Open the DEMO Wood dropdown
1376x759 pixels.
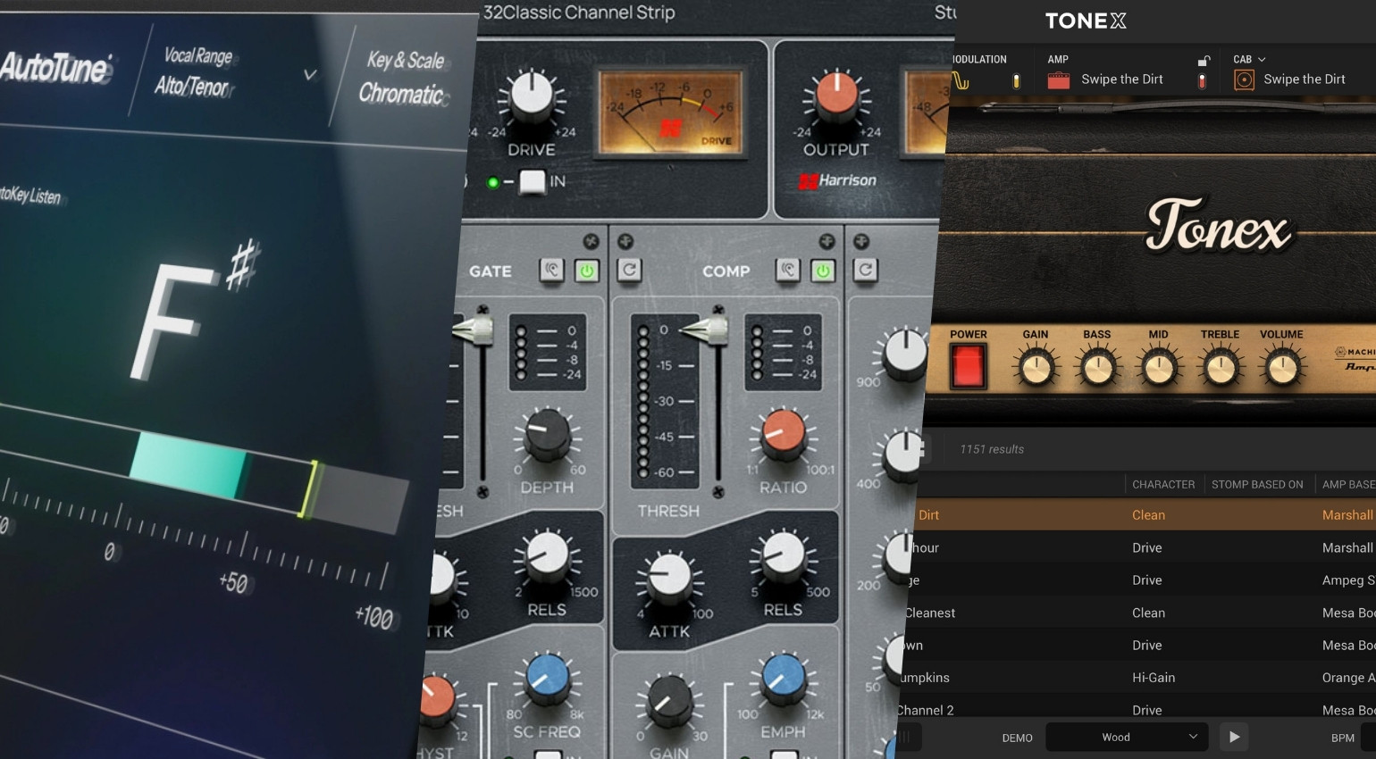click(x=1127, y=738)
